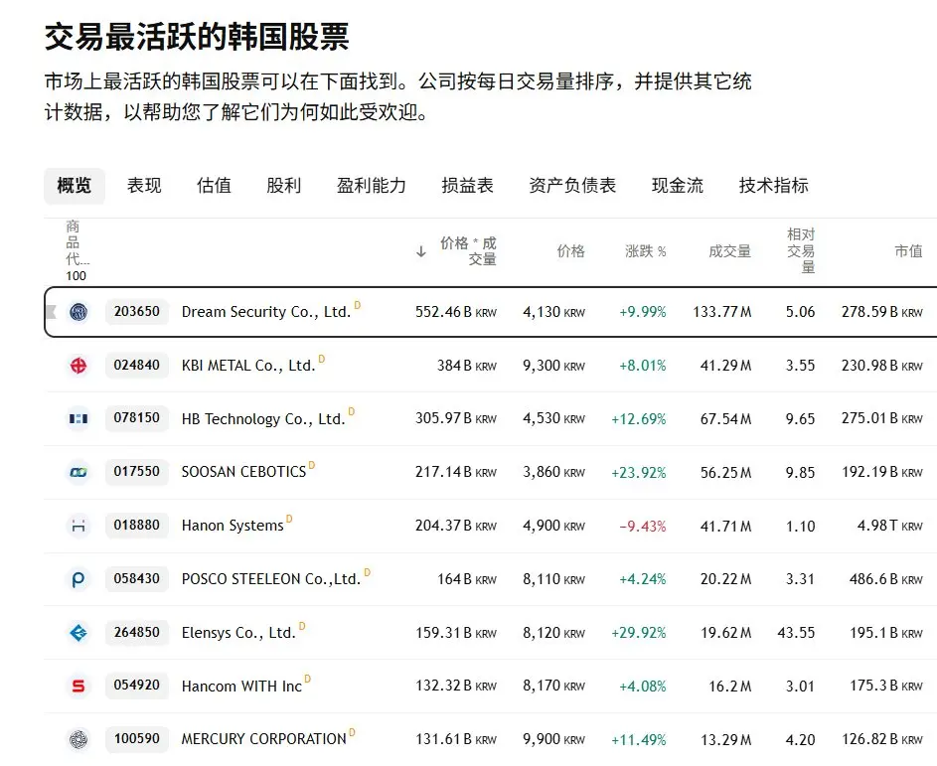Screen dimensions: 937x766
Task: Click the sort descending arrow icon
Action: coord(421,251)
